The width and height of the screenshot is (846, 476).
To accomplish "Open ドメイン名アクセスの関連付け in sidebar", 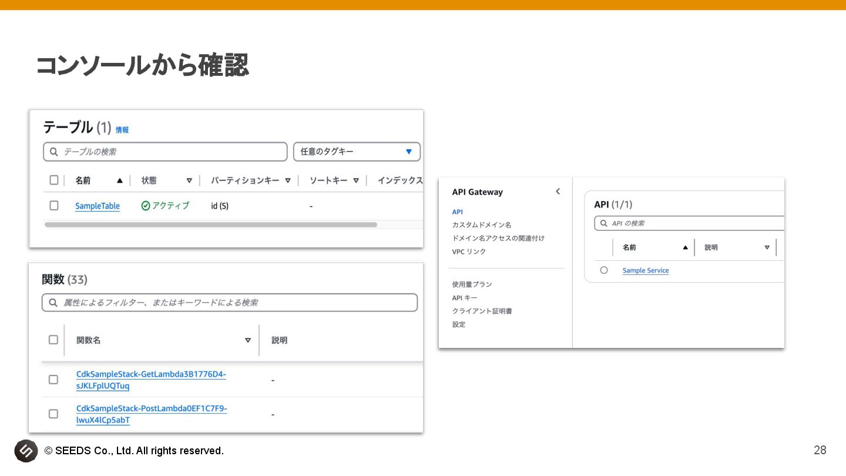I will click(498, 239).
